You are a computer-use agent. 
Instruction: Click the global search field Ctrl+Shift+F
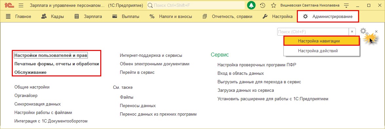coord(196,5)
